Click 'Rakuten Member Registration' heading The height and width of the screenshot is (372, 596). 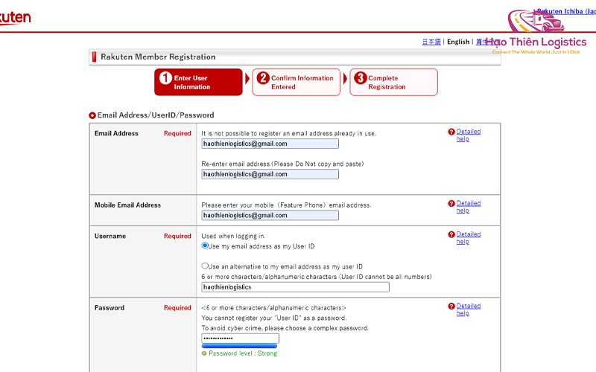(158, 57)
